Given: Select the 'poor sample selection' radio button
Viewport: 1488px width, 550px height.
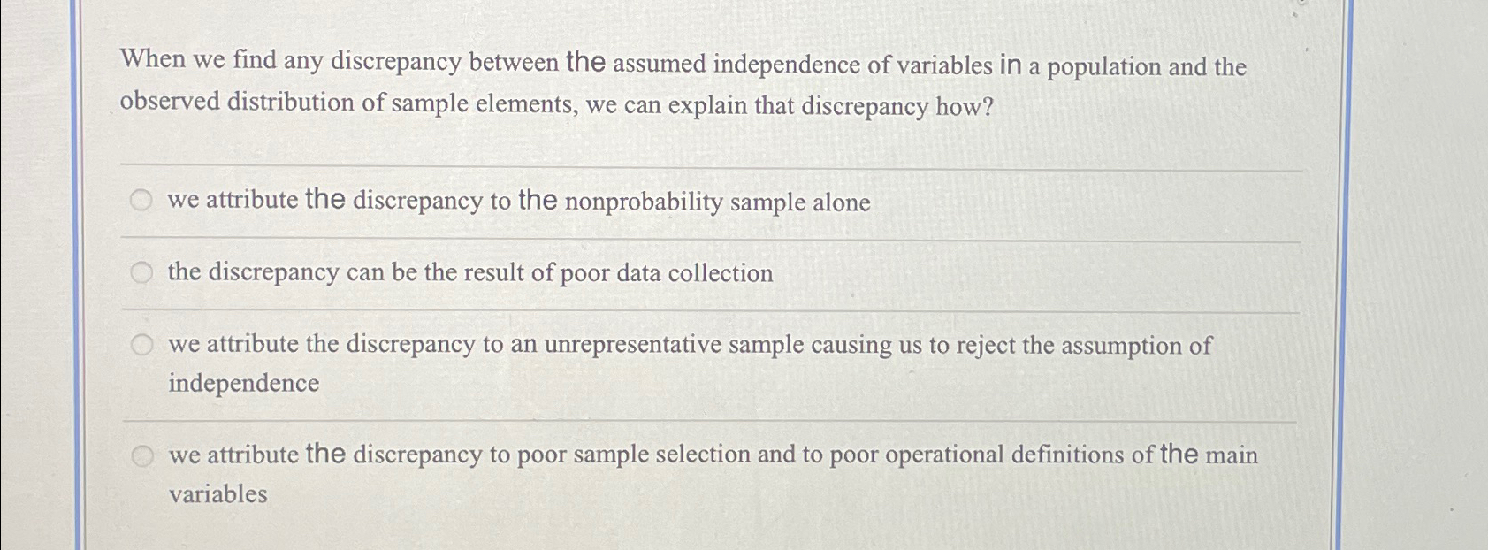Looking at the screenshot, I should pos(142,455).
